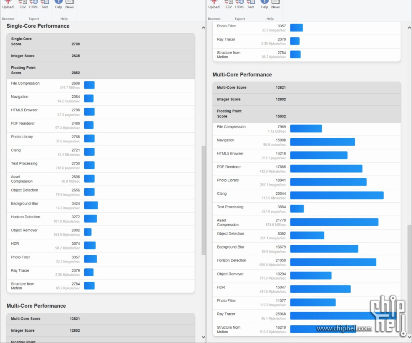Export as Text in right window
Viewport: 412px width, 343px height.
point(251,4)
